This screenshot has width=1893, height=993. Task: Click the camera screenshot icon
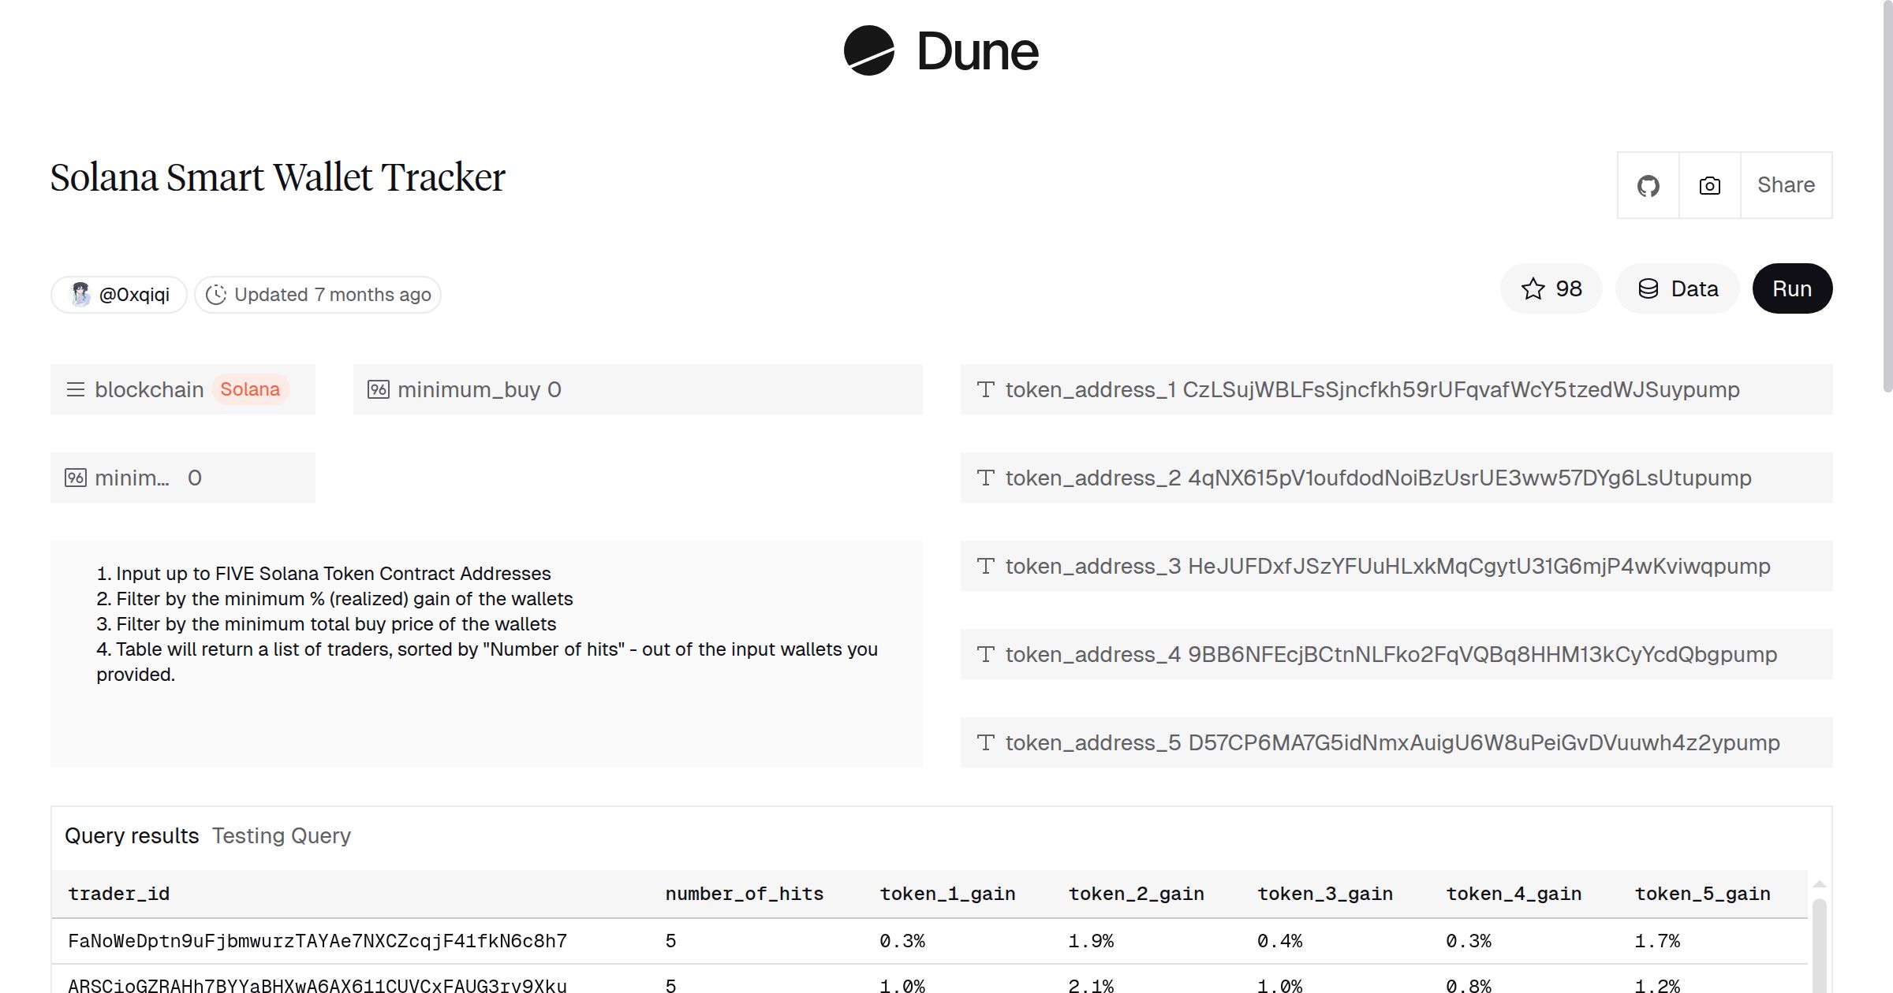[x=1708, y=185]
